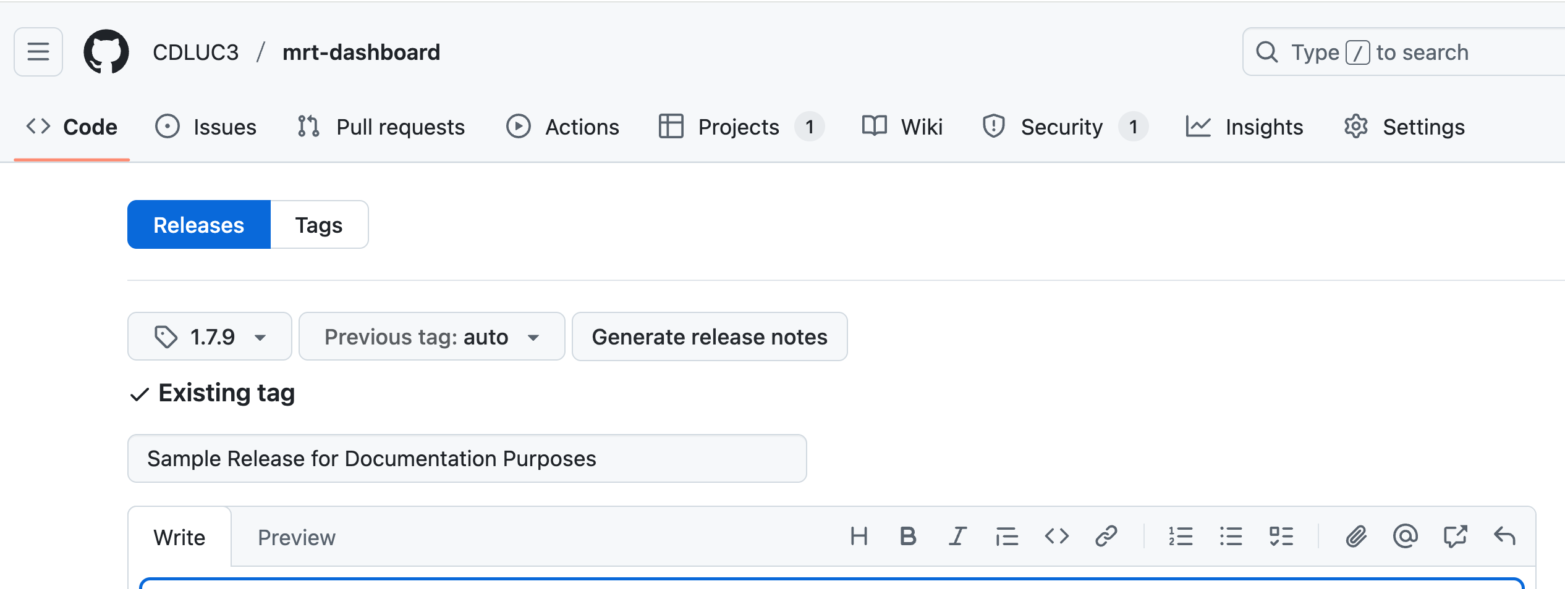Go to GitHub homepage via Octocat logo
Viewport: 1565px width, 589px height.
(x=106, y=52)
